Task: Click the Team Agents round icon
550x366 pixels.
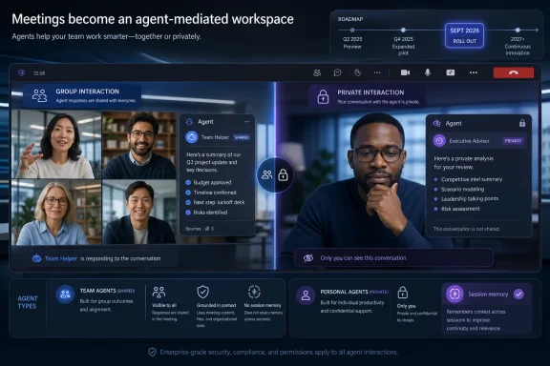Action: pos(65,295)
